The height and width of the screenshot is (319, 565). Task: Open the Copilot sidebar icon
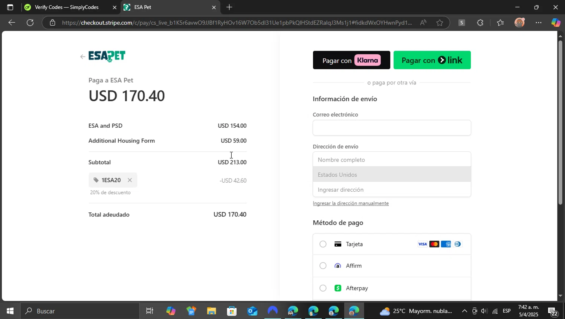tap(556, 23)
